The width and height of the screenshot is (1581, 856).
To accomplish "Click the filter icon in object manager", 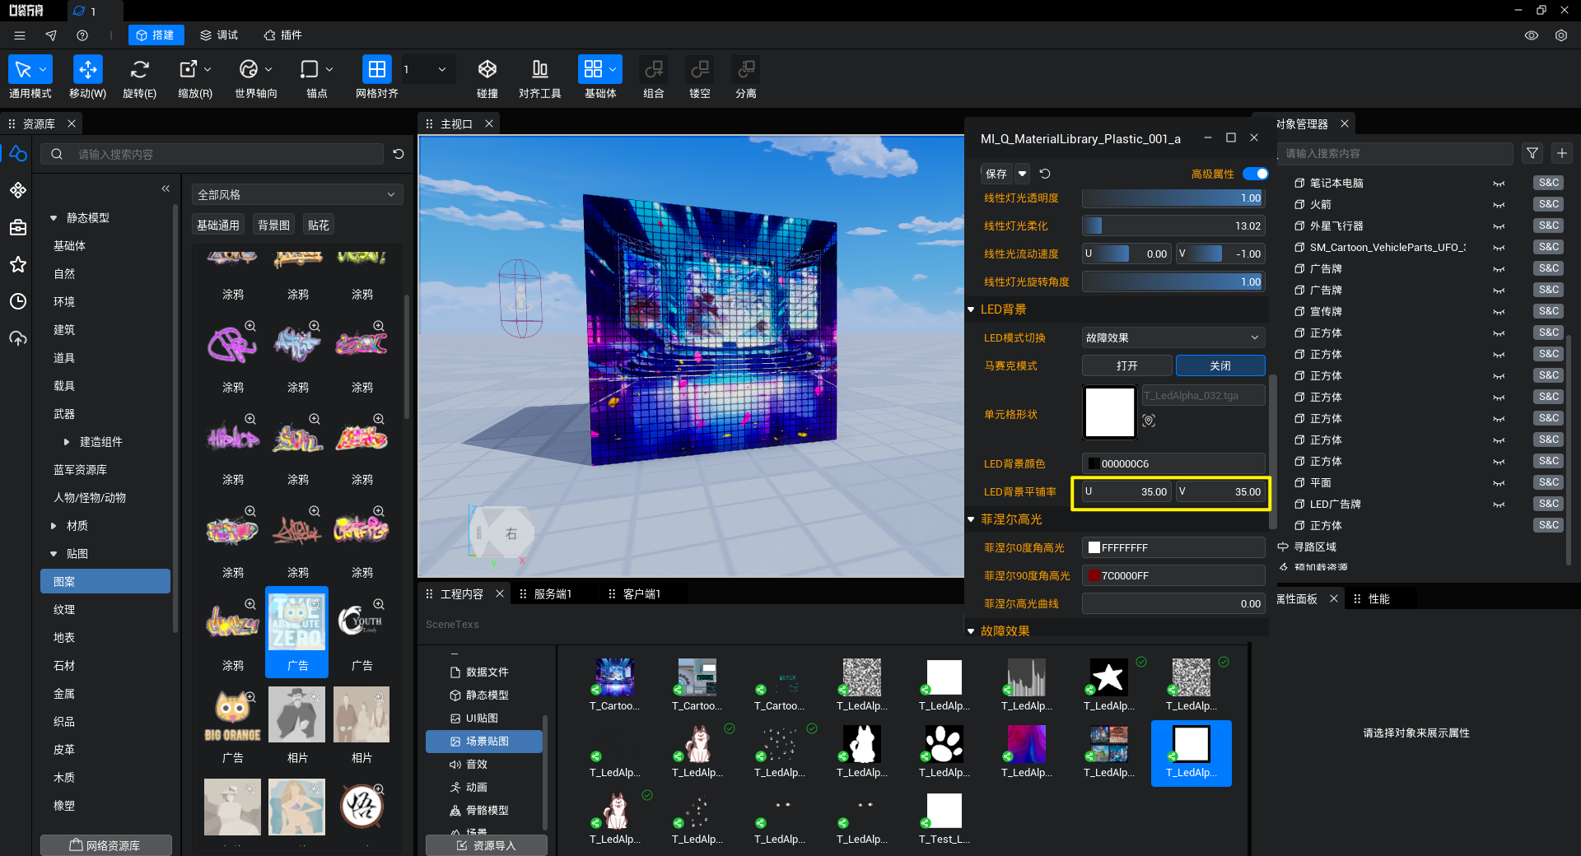I will [x=1532, y=153].
